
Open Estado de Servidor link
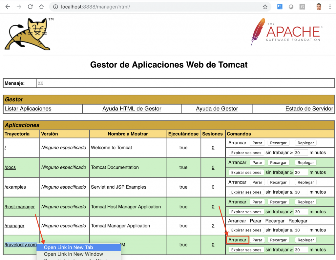pos(309,109)
